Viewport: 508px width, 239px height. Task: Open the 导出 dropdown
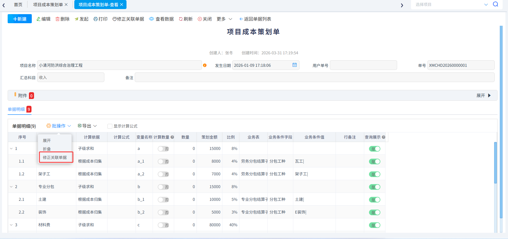point(87,126)
